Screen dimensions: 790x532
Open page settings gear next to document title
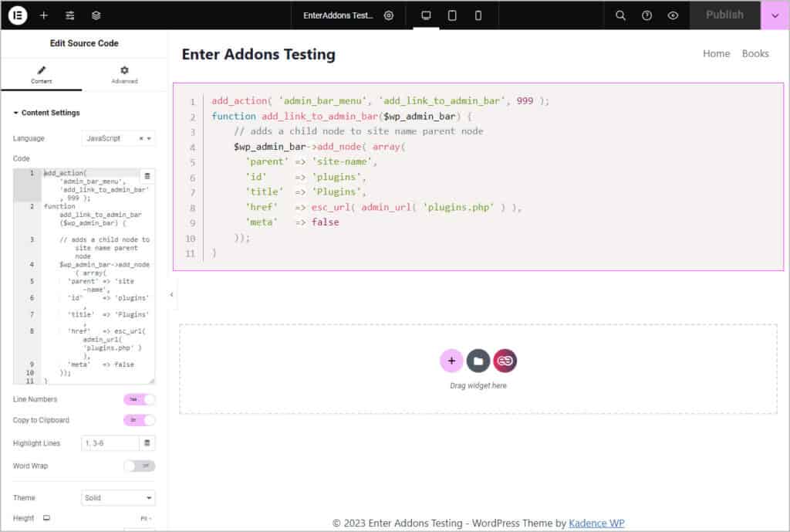(389, 15)
